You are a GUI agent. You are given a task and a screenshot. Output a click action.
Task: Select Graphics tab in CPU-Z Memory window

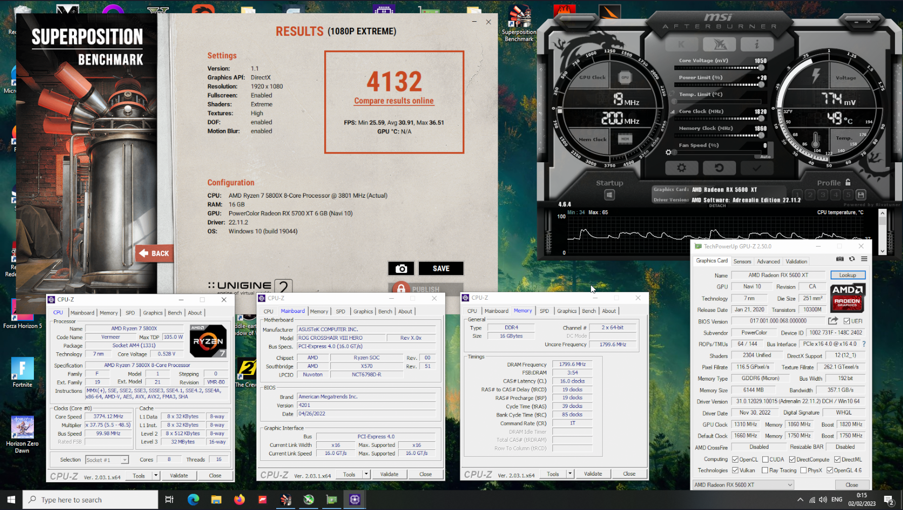tap(567, 311)
